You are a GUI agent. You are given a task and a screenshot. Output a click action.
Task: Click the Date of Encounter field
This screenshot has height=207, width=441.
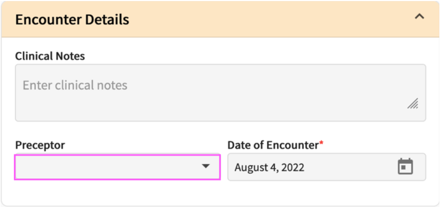pos(327,167)
